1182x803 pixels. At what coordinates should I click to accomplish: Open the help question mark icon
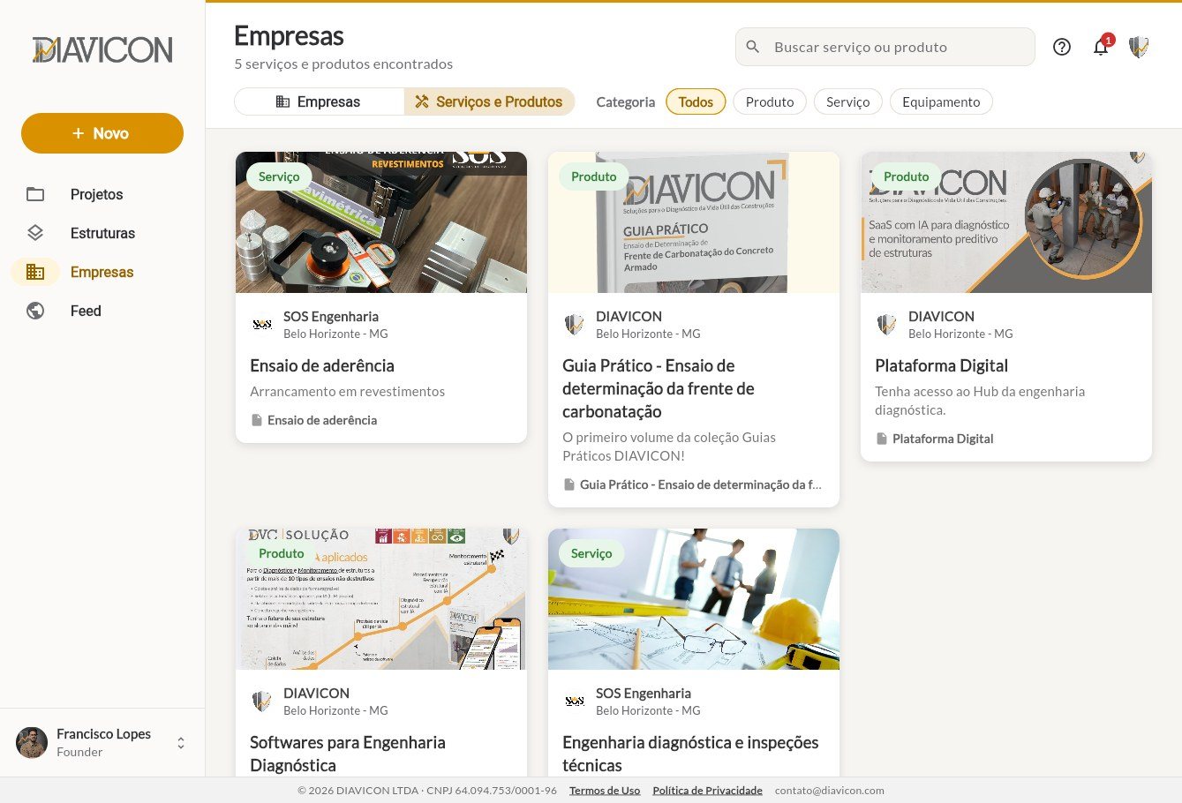click(x=1062, y=47)
